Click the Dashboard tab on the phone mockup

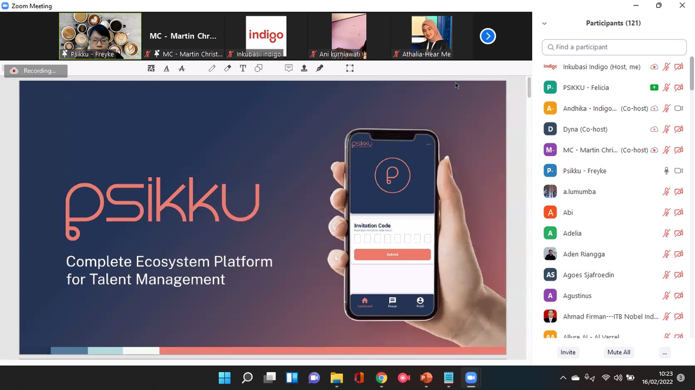pos(365,302)
